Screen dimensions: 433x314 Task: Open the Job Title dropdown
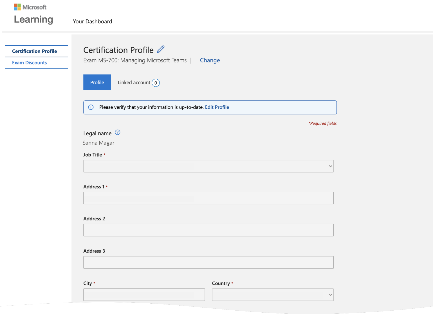[x=208, y=166]
